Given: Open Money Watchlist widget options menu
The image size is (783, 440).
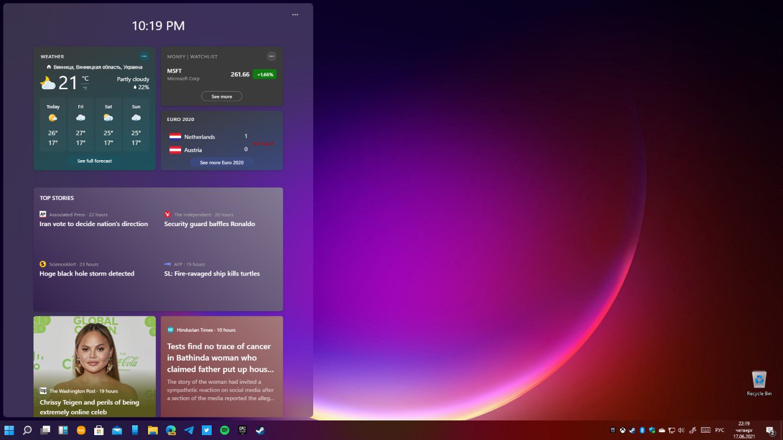Looking at the screenshot, I should pos(272,56).
